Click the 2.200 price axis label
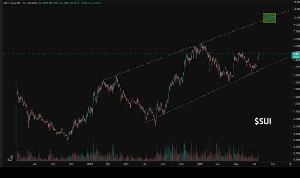Viewport: 300px width, 178px height. point(296,75)
